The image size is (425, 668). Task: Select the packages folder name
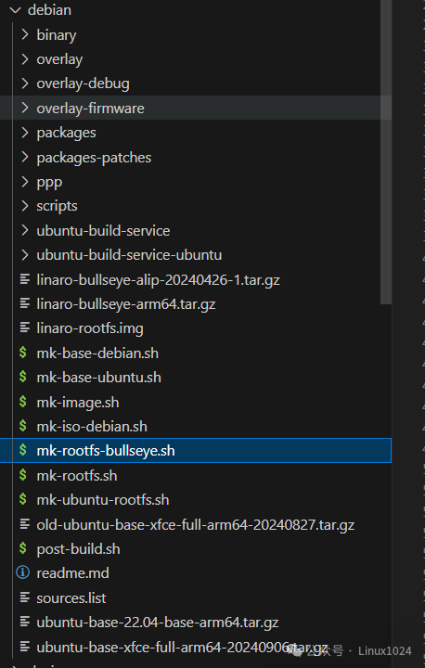[66, 133]
